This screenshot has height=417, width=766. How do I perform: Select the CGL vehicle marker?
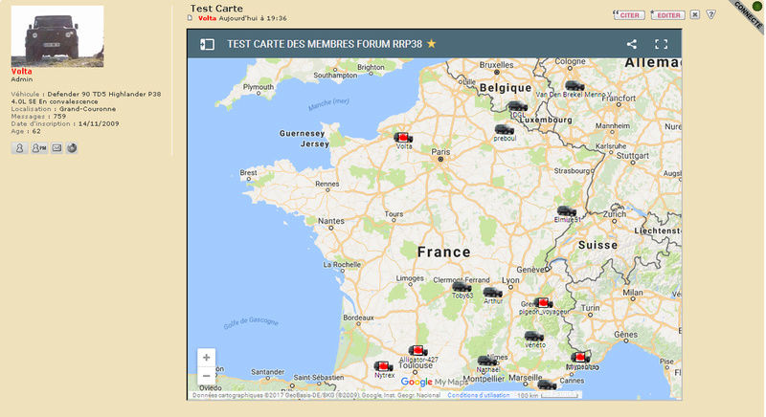517,106
